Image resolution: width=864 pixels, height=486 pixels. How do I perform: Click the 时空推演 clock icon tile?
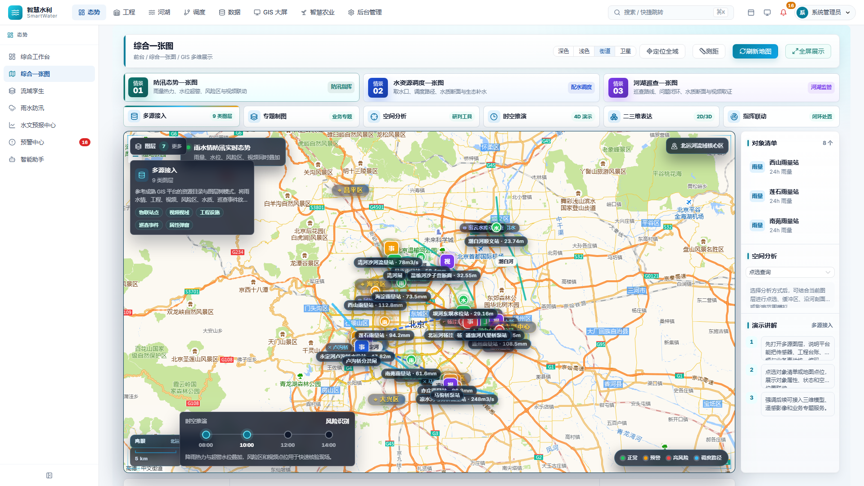coord(494,117)
